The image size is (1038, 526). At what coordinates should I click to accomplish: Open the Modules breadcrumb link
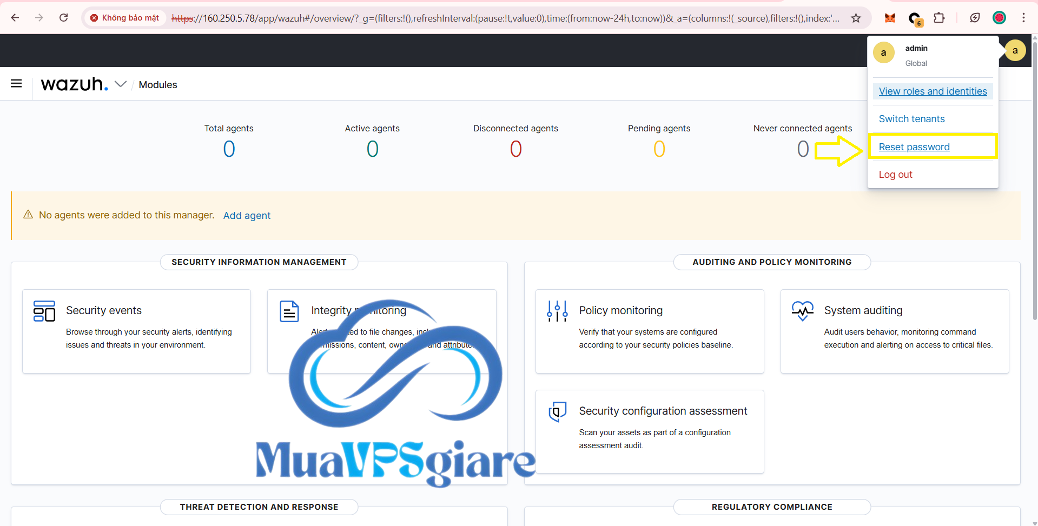158,85
